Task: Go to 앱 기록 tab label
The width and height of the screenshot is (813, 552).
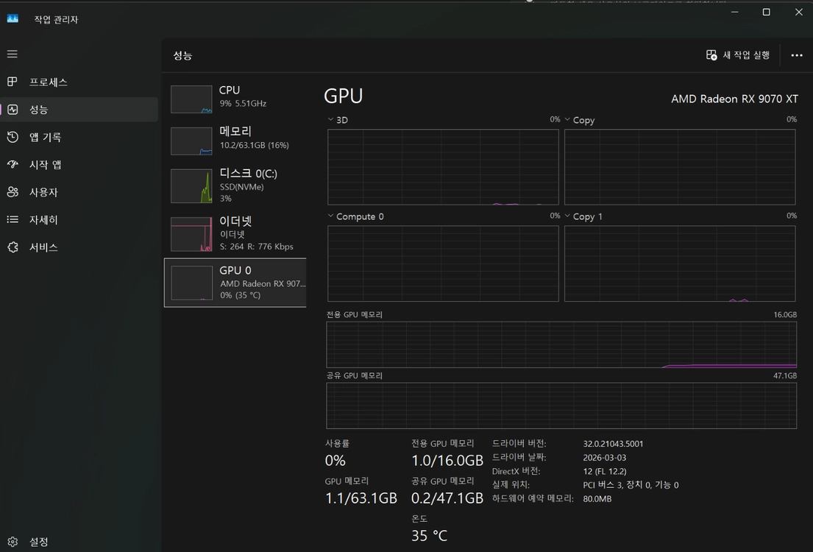Action: (x=45, y=137)
